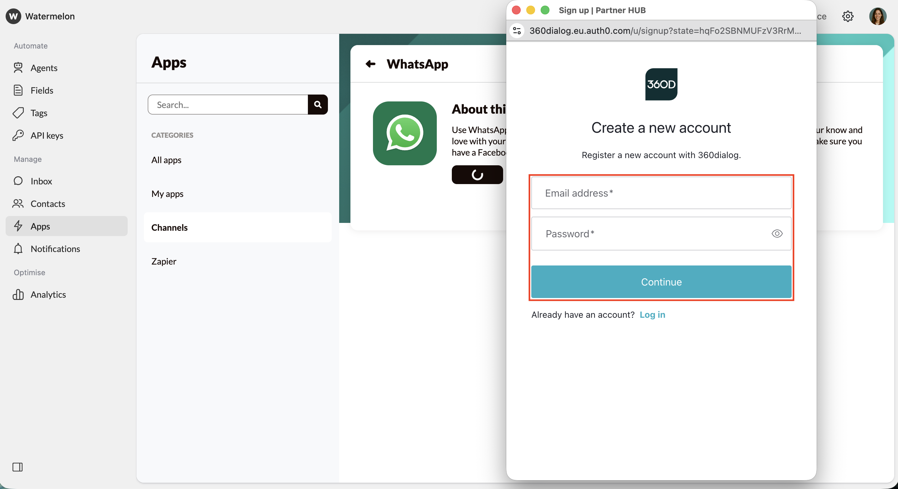Open the Fields section
The width and height of the screenshot is (898, 489).
coord(42,90)
